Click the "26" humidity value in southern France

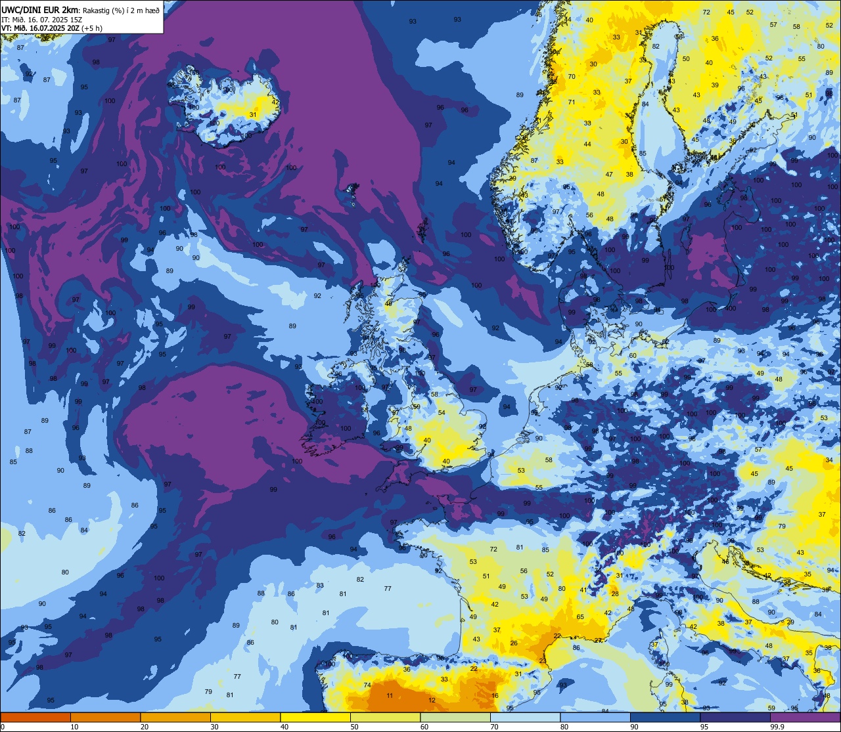tap(514, 643)
